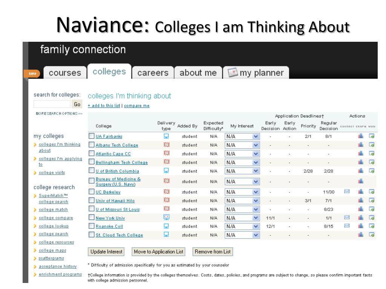
Task: Open My Interest dropdown for Bellingham Tech College
Action: [242, 162]
